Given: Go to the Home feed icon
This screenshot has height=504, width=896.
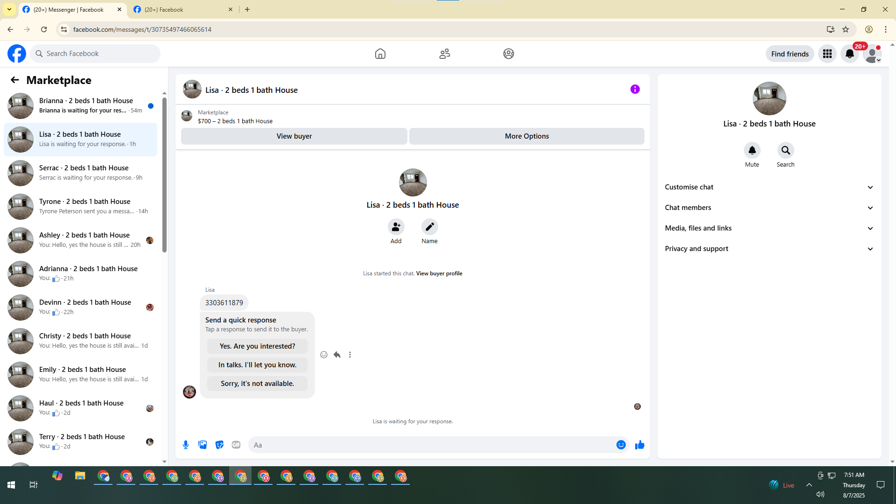Looking at the screenshot, I should coord(380,54).
